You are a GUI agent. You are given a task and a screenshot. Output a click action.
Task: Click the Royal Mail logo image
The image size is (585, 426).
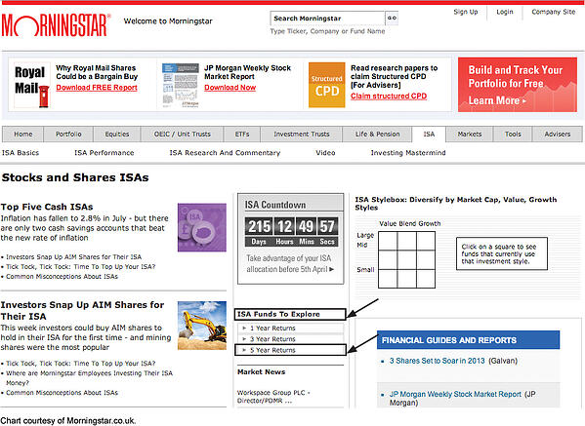point(31,85)
